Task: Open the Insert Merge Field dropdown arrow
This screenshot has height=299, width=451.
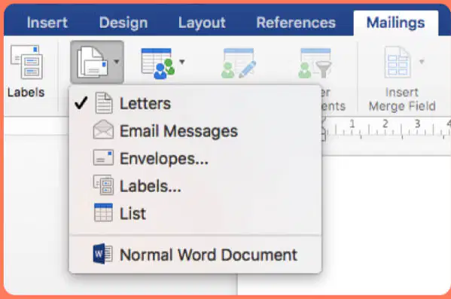Action: pos(422,62)
